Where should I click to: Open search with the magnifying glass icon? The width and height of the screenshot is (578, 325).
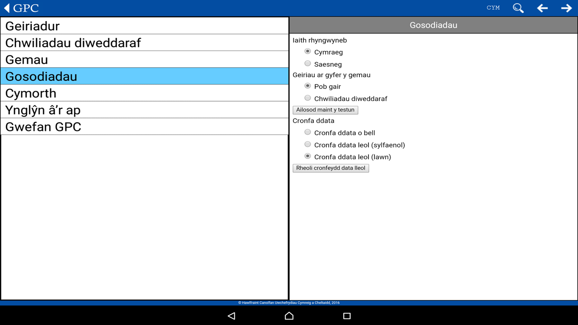[518, 8]
